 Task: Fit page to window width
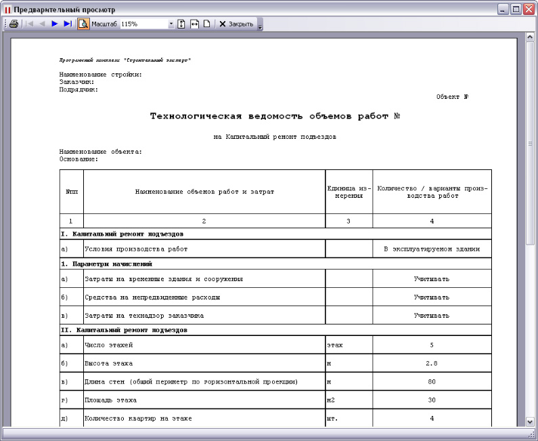click(x=194, y=24)
